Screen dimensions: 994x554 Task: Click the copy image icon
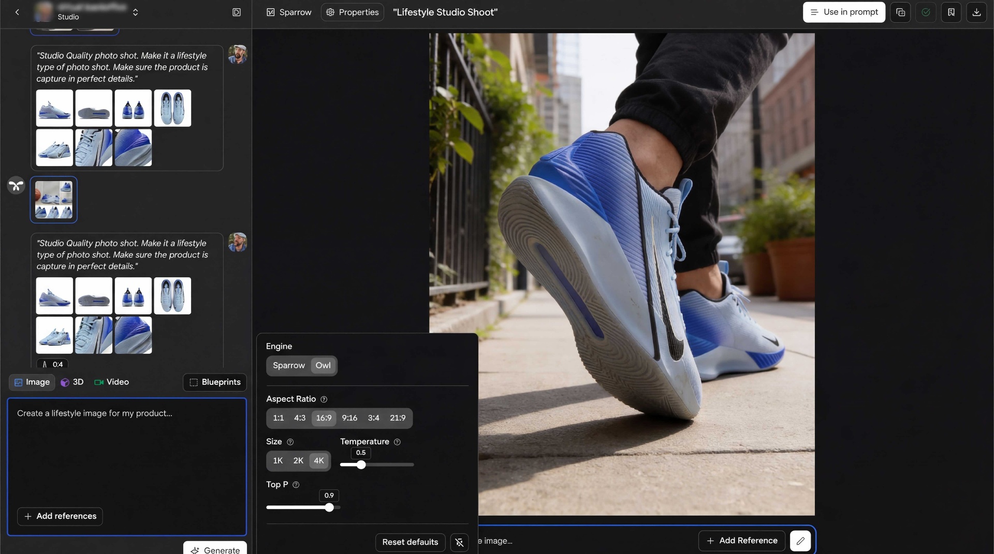point(900,12)
